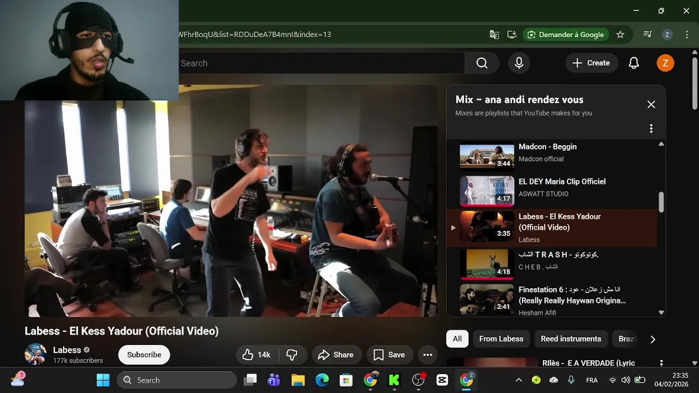Start voice search with microphone icon

[x=519, y=63]
